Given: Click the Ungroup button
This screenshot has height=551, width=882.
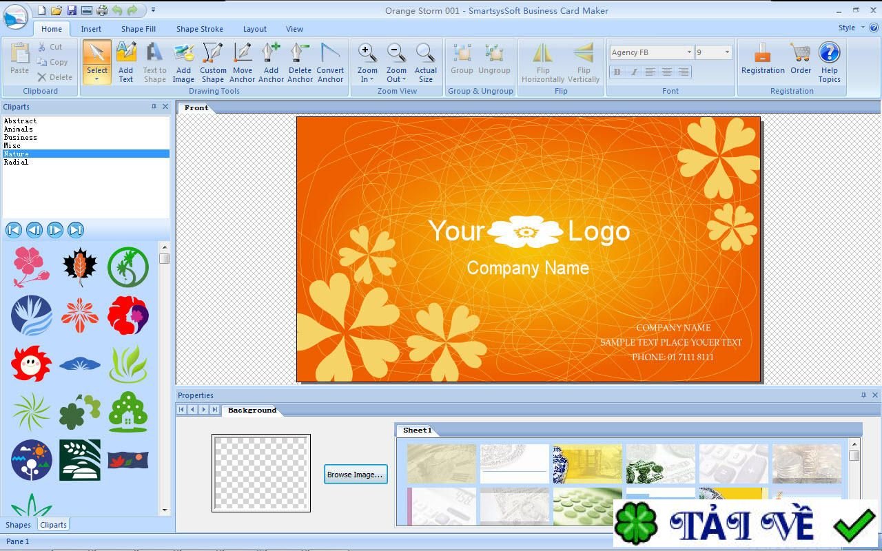Looking at the screenshot, I should pos(493,61).
